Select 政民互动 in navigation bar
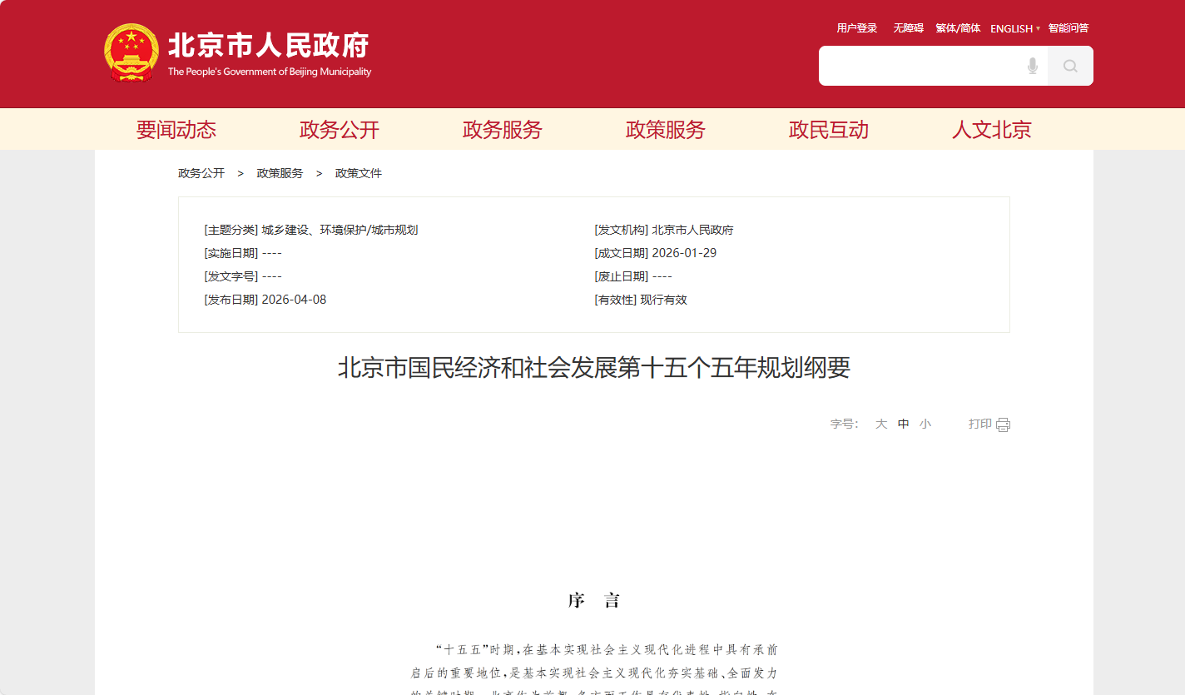The width and height of the screenshot is (1185, 695). point(829,130)
